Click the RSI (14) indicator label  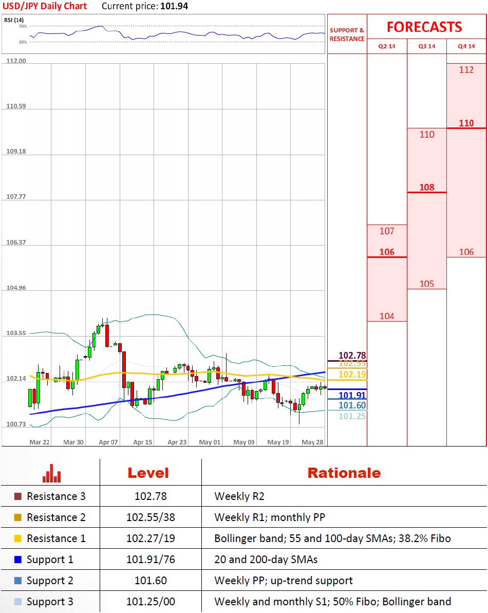click(14, 20)
